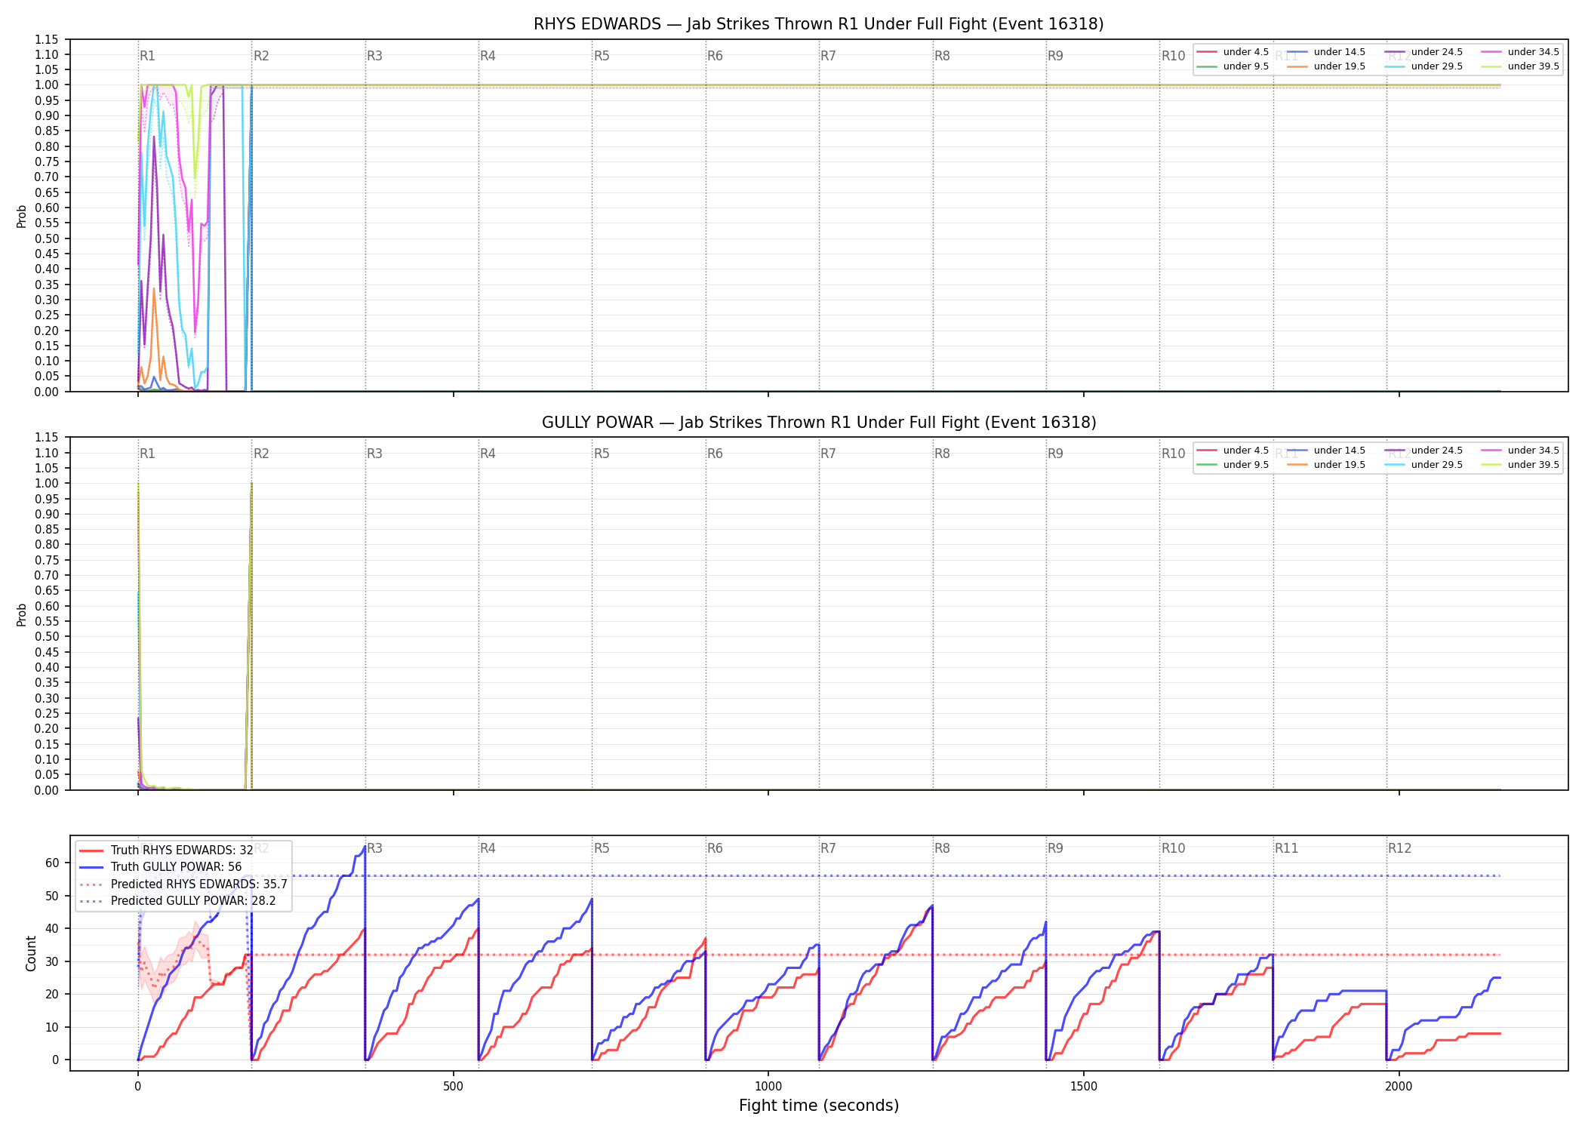Click the R1 label in top chart
Screen dimensions: 1585x1132
pyautogui.click(x=147, y=56)
